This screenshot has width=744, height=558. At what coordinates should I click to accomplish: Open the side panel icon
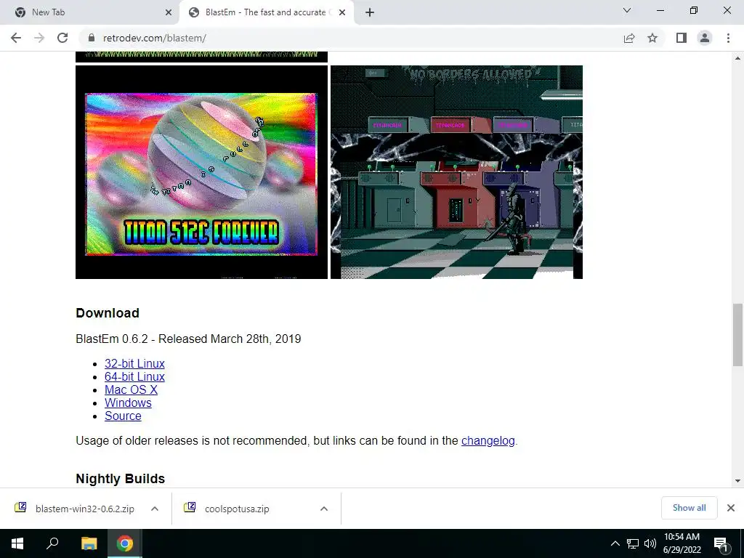(x=682, y=38)
